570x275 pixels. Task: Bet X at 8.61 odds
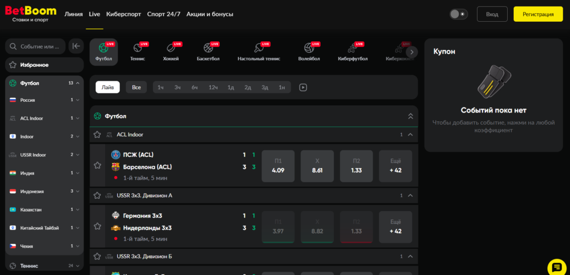point(317,166)
